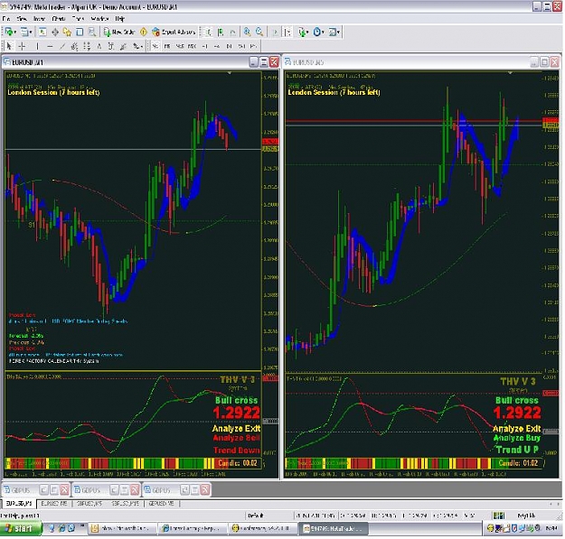Viewport: 565px width, 539px height.
Task: Toggle chart shift from right border
Action: [x=287, y=32]
